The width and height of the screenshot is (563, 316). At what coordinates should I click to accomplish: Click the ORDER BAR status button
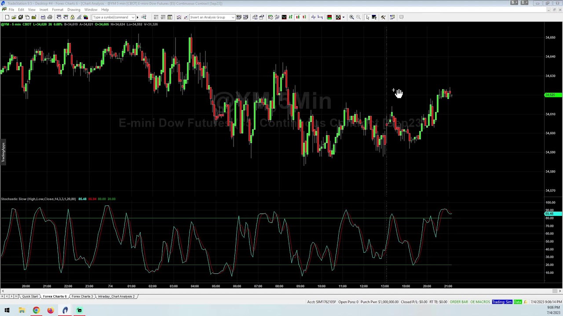click(x=459, y=302)
